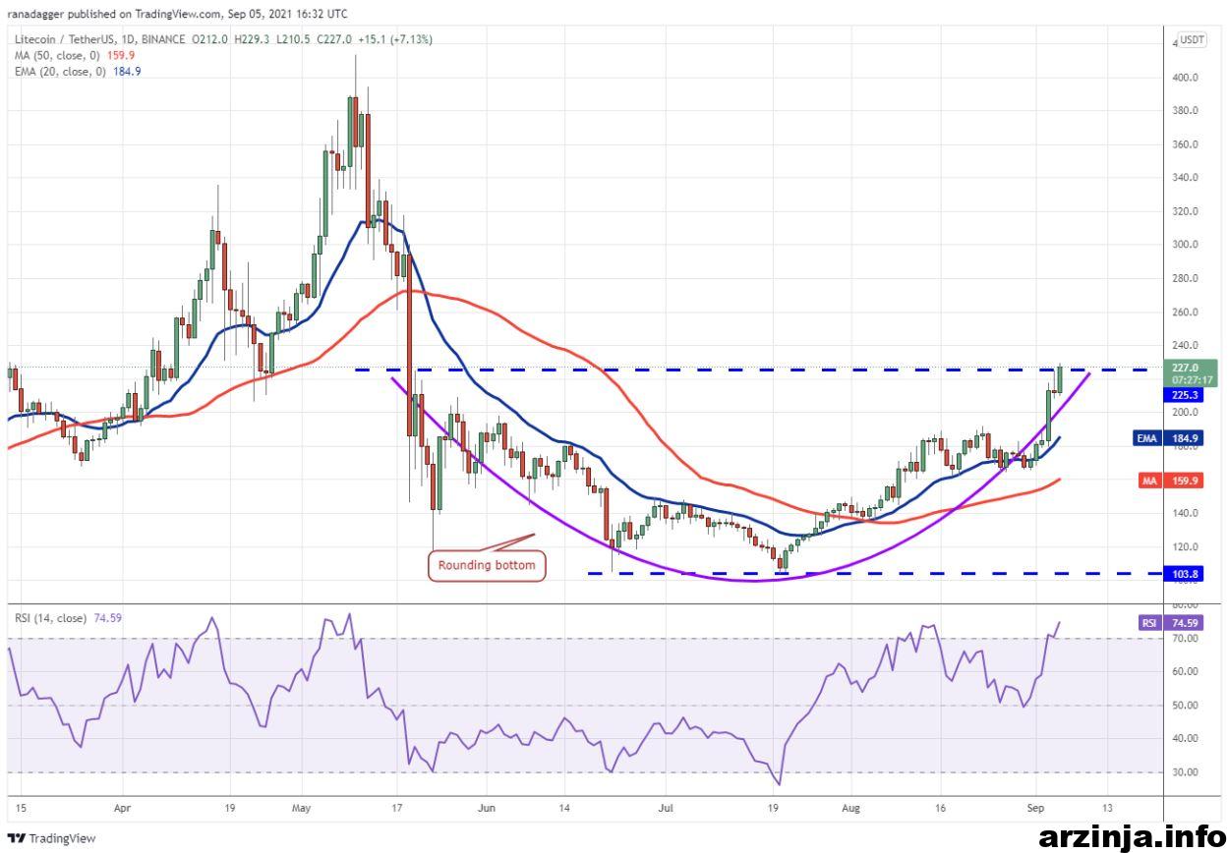Viewport: 1228px width, 853px height.
Task: Click the RSI 50.00 axis label
Action: coord(1185,706)
